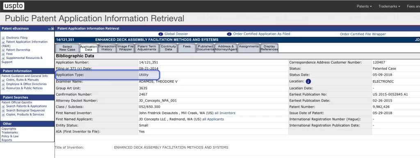
Task: Select customer number 120407
Action: [379, 63]
